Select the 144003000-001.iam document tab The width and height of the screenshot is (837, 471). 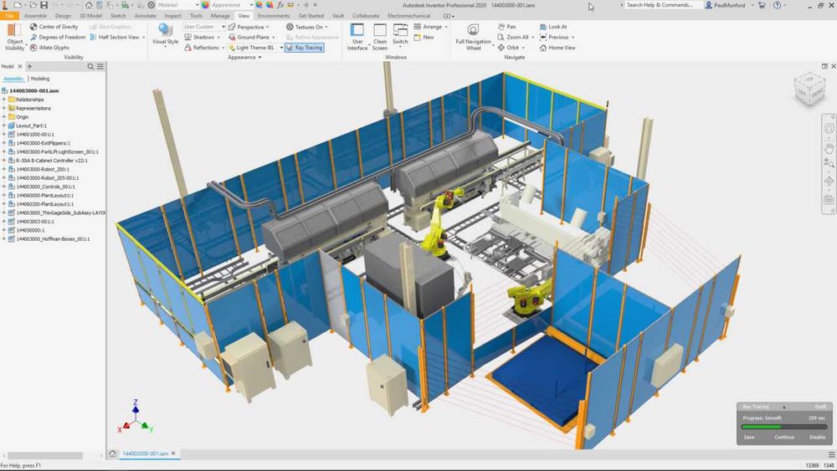(145, 453)
